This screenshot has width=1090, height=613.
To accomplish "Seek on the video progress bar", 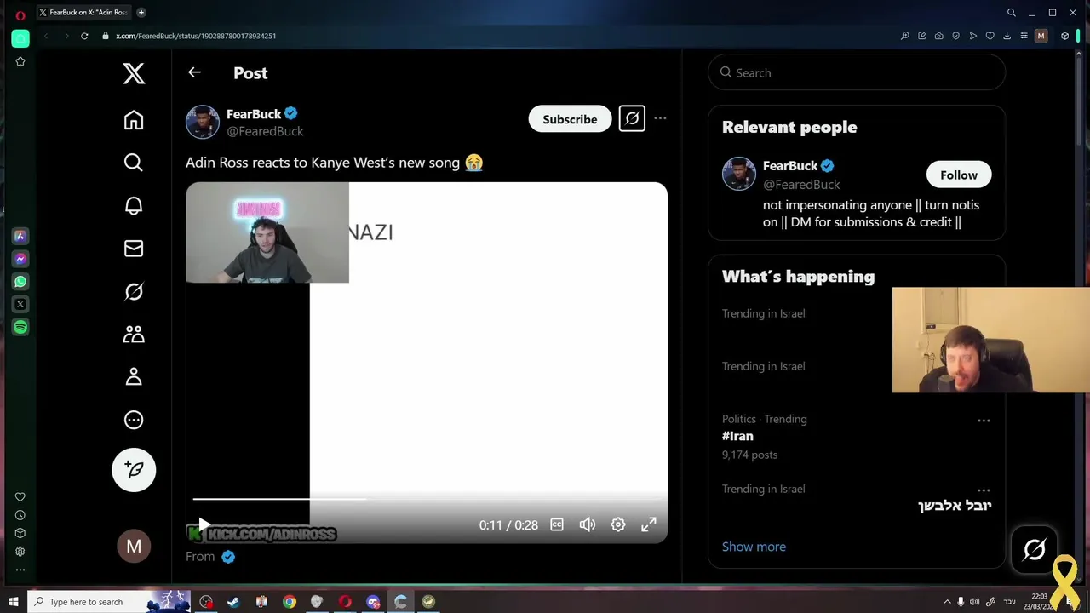I will pyautogui.click(x=426, y=499).
